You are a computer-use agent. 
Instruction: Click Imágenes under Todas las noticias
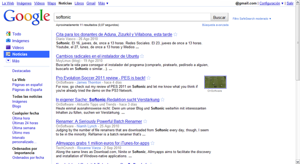19,102
